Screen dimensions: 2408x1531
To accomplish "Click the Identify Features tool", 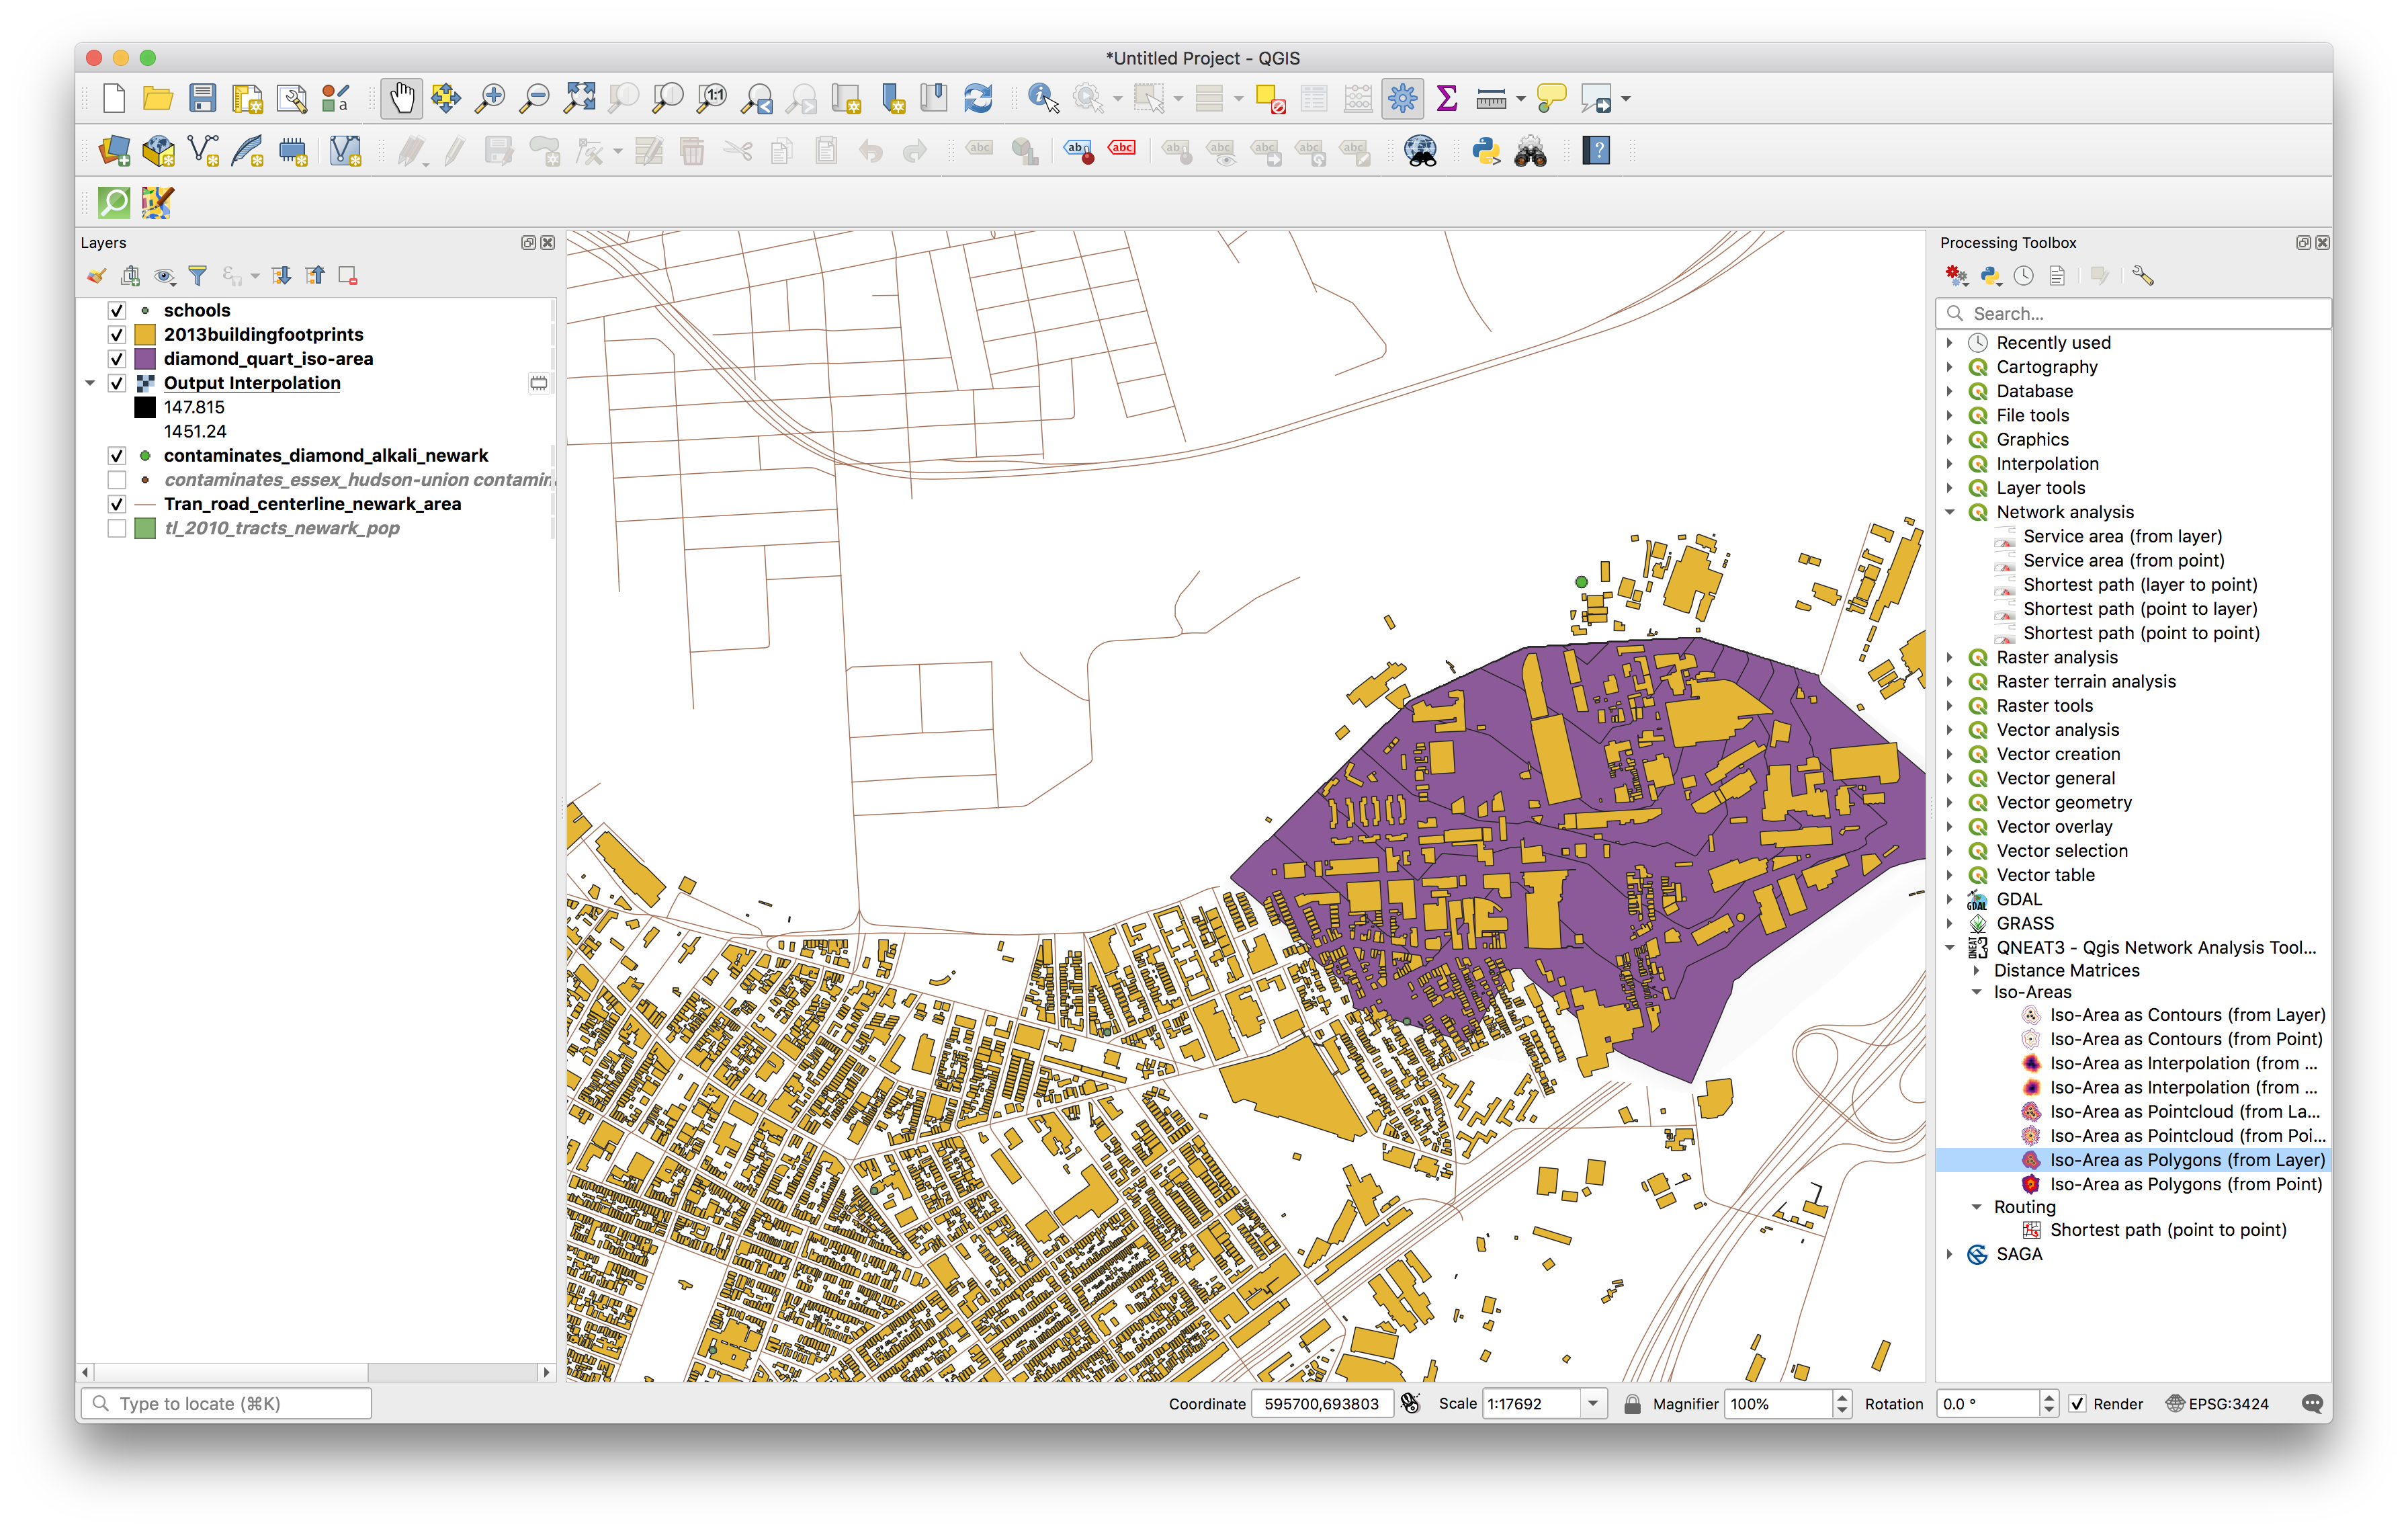I will pos(1042,98).
